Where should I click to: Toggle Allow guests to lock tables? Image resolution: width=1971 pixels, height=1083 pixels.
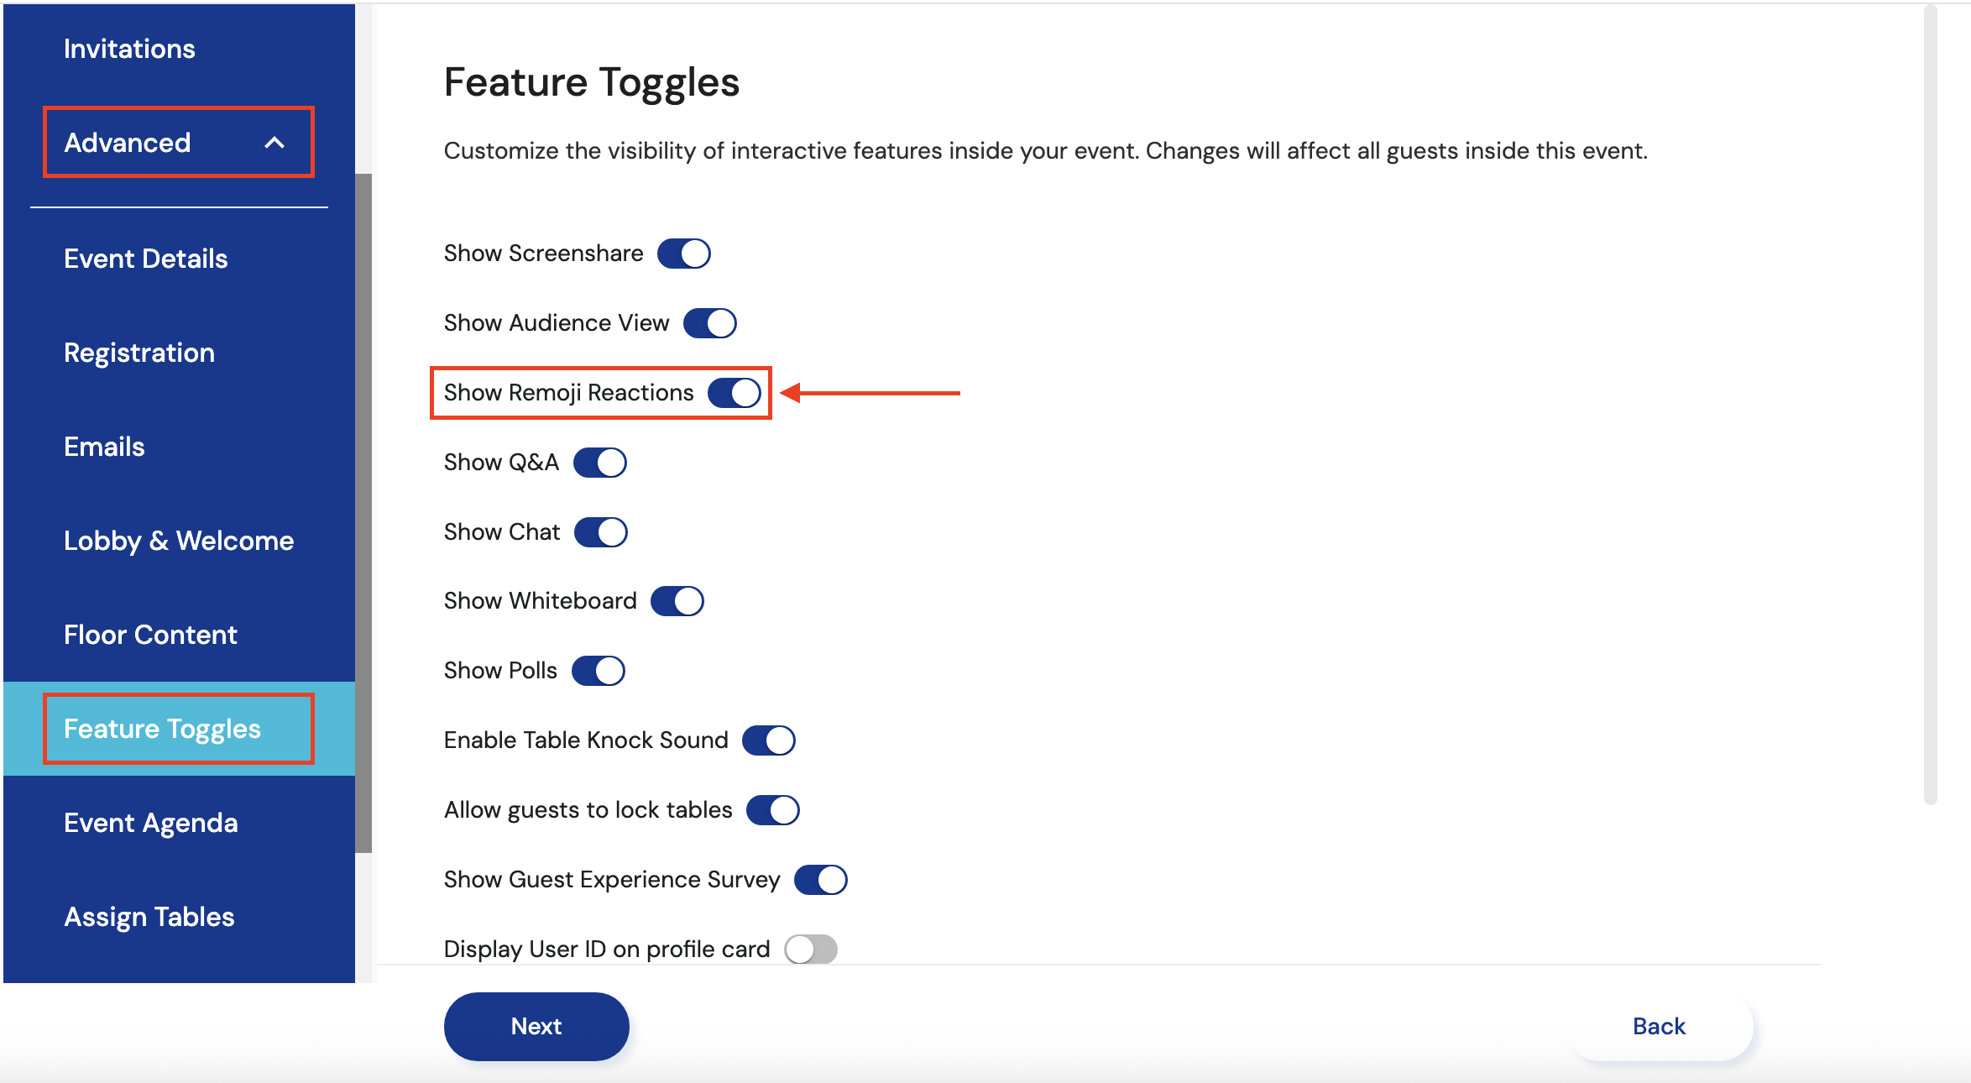(x=772, y=810)
